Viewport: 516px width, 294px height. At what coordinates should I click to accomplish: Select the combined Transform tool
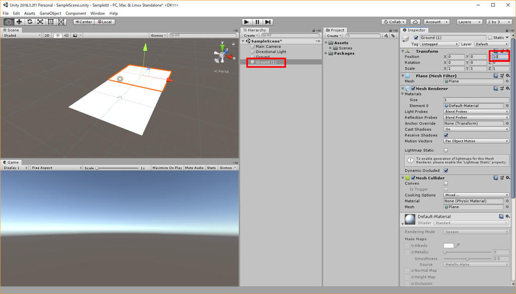click(x=61, y=22)
